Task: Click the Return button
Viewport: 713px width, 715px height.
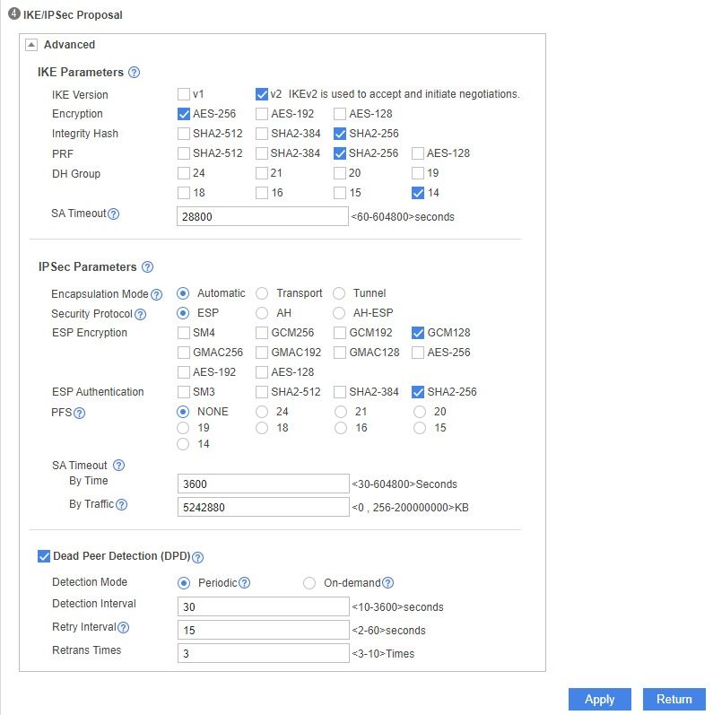Action: click(674, 699)
